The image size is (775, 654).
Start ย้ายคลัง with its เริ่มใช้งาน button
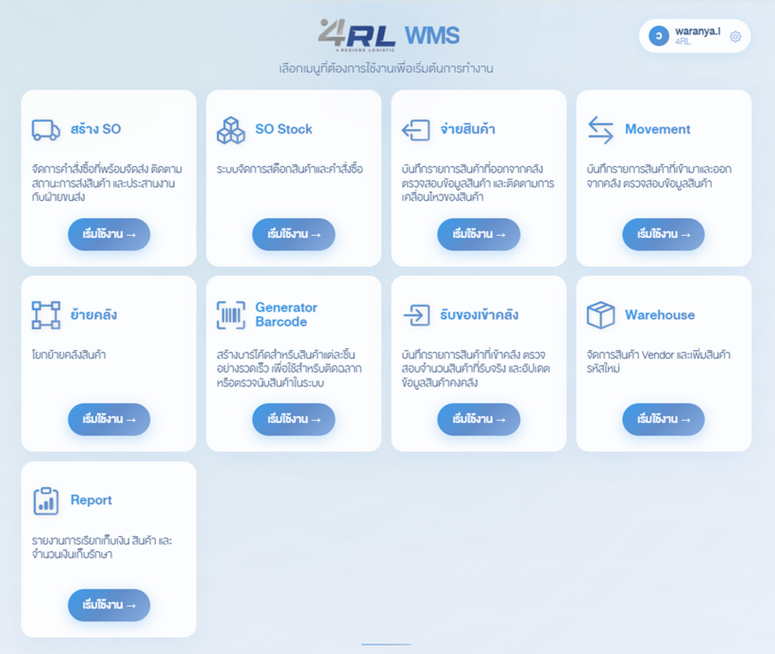(109, 419)
